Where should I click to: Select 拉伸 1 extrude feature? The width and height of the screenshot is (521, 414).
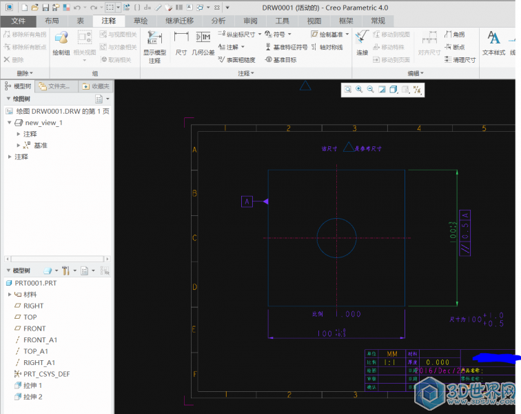point(29,386)
